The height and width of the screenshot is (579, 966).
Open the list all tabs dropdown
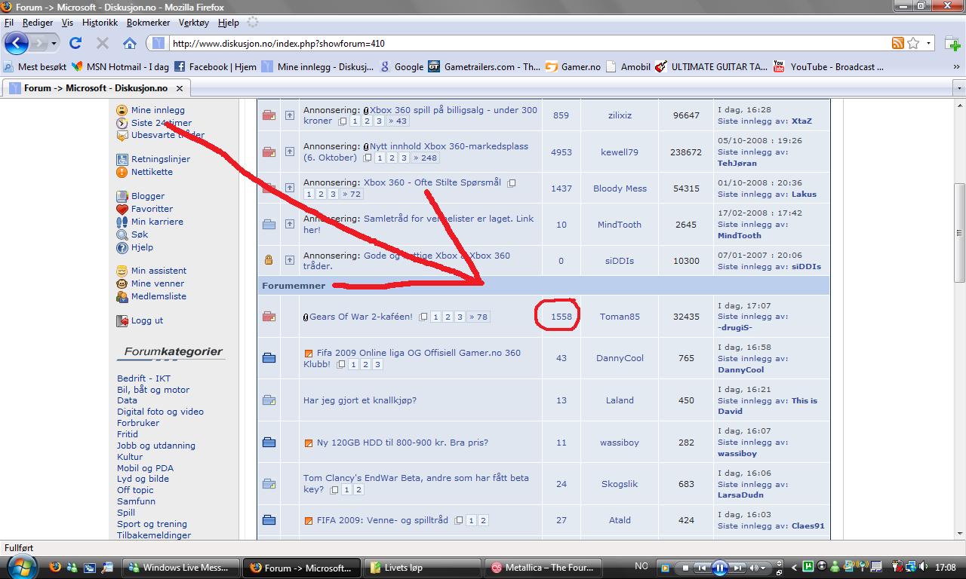tap(959, 88)
